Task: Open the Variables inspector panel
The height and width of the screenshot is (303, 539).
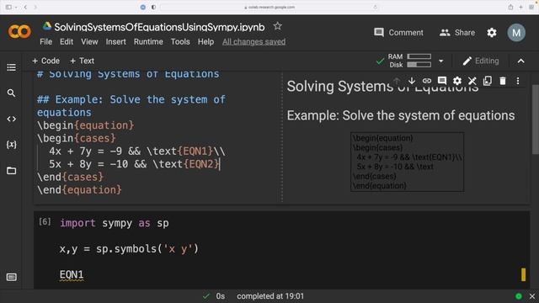Action: pyautogui.click(x=11, y=145)
